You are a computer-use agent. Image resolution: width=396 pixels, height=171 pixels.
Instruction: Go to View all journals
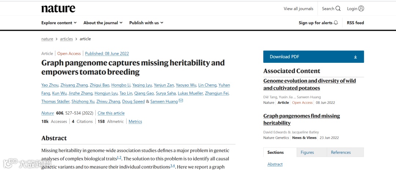[x=298, y=9]
